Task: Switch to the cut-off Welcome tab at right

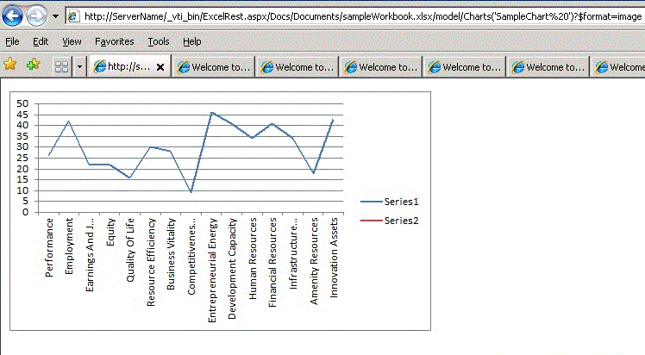Action: [x=618, y=67]
